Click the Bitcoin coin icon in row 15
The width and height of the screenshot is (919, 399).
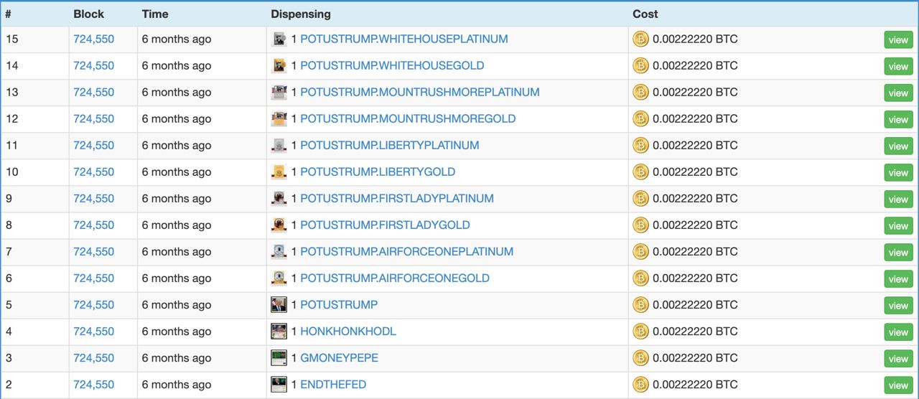[640, 39]
